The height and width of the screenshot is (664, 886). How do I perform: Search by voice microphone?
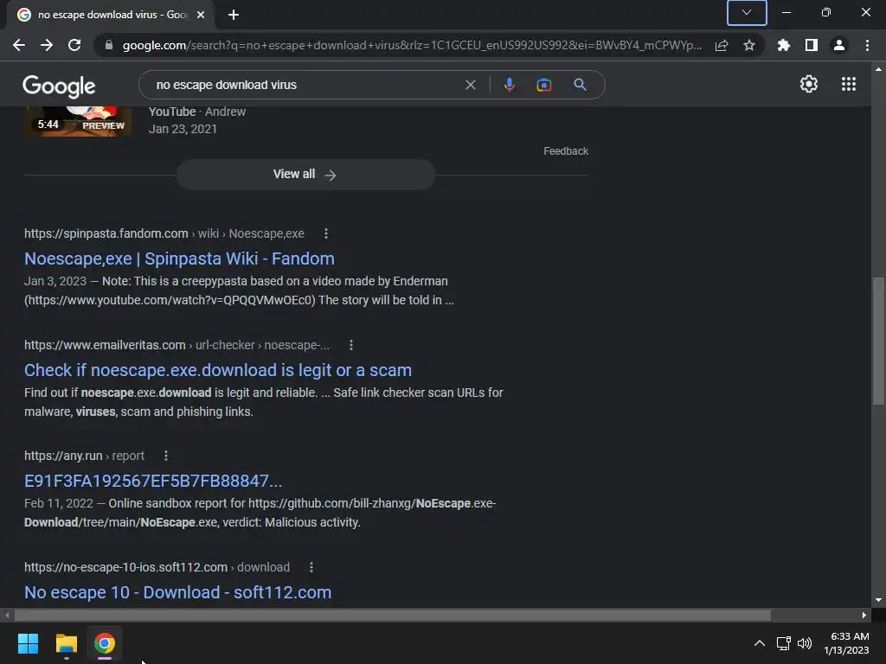[509, 85]
